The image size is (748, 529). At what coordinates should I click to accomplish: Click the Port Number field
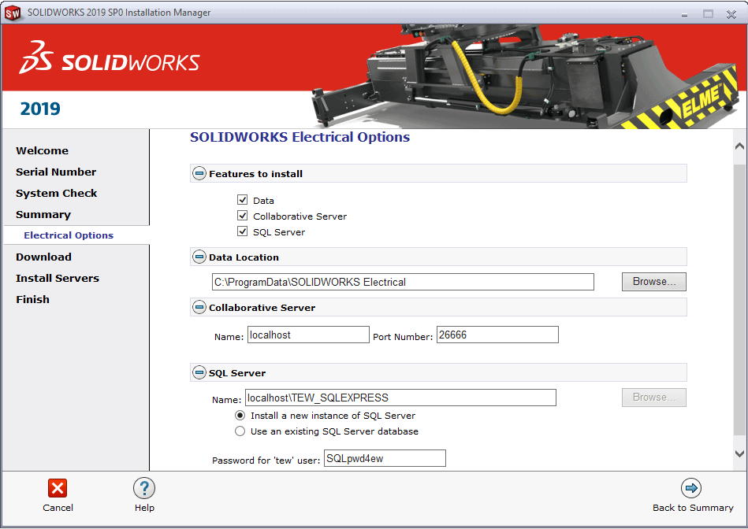tap(497, 335)
